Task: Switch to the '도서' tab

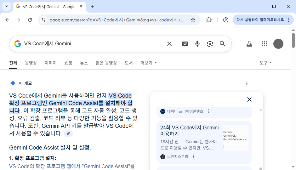Action: (x=128, y=63)
